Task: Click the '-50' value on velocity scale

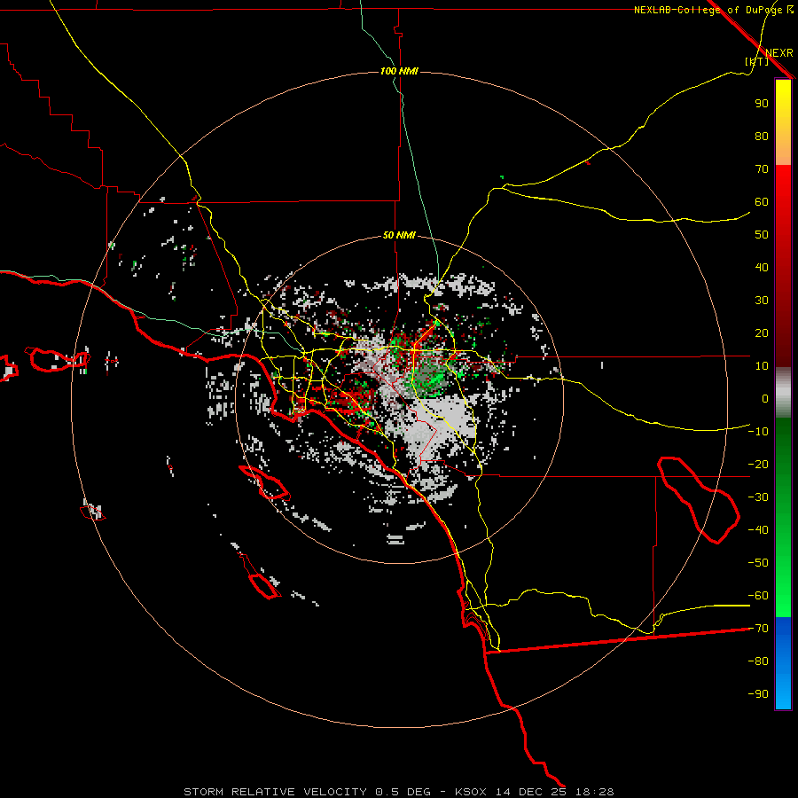Action: coord(758,563)
